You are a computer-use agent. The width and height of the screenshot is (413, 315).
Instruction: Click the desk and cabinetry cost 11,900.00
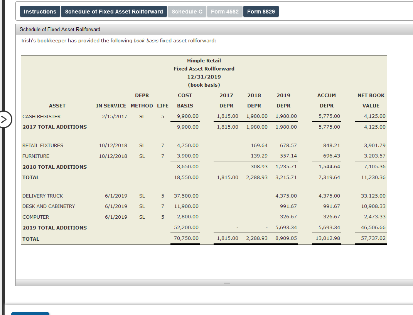pyautogui.click(x=186, y=206)
